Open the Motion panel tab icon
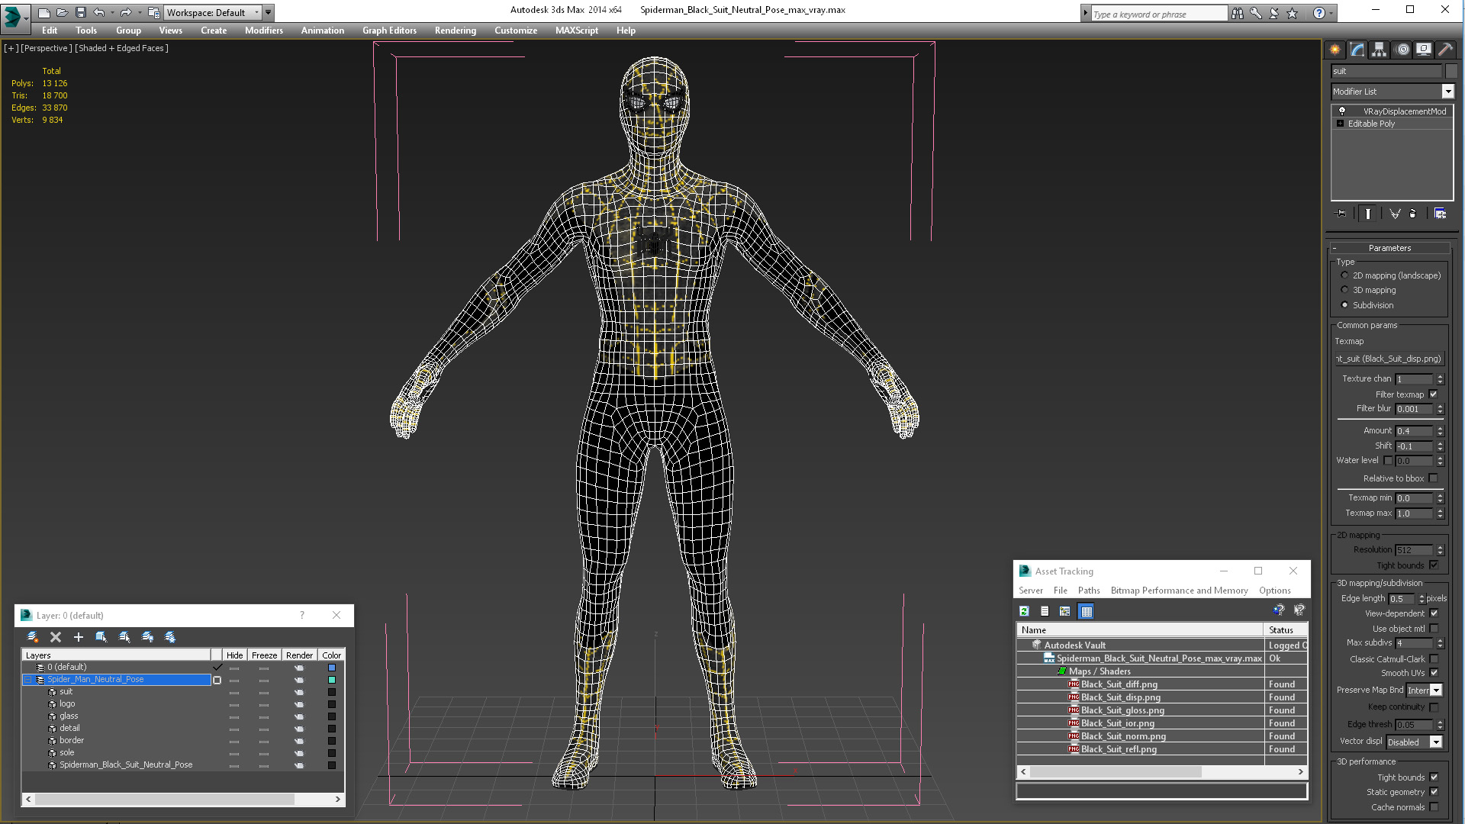Viewport: 1465px width, 824px height. click(1402, 50)
